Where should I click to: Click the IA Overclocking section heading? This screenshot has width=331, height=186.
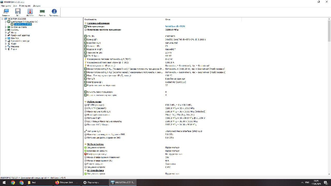click(95, 144)
